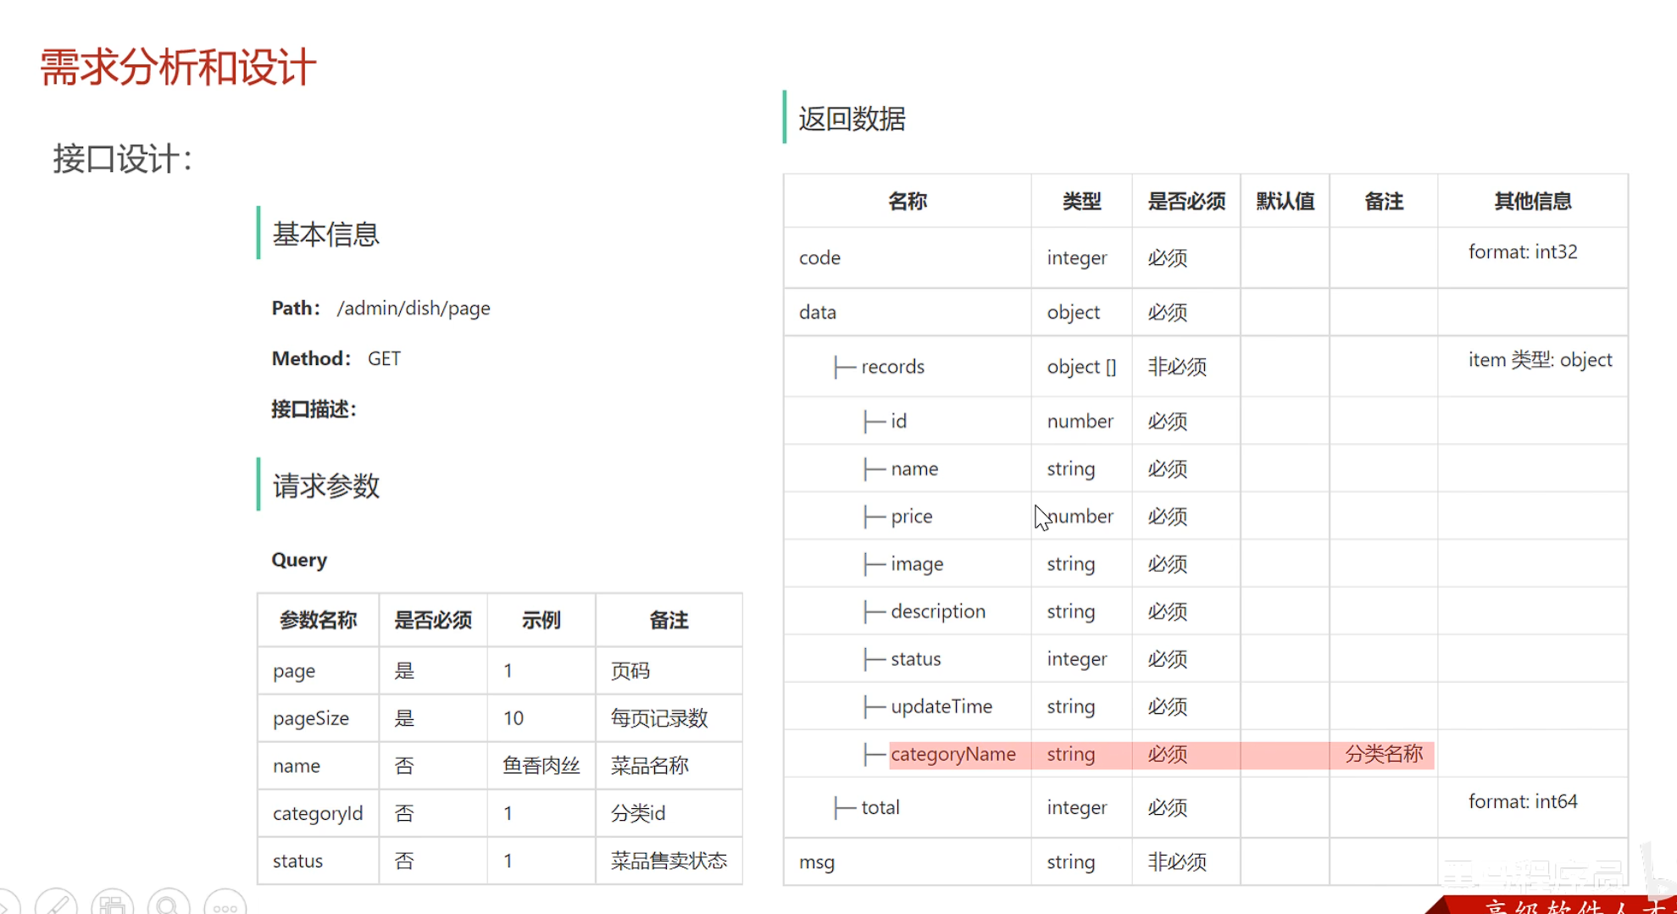Click the pageSize example value 10
This screenshot has width=1677, height=914.
coord(514,717)
